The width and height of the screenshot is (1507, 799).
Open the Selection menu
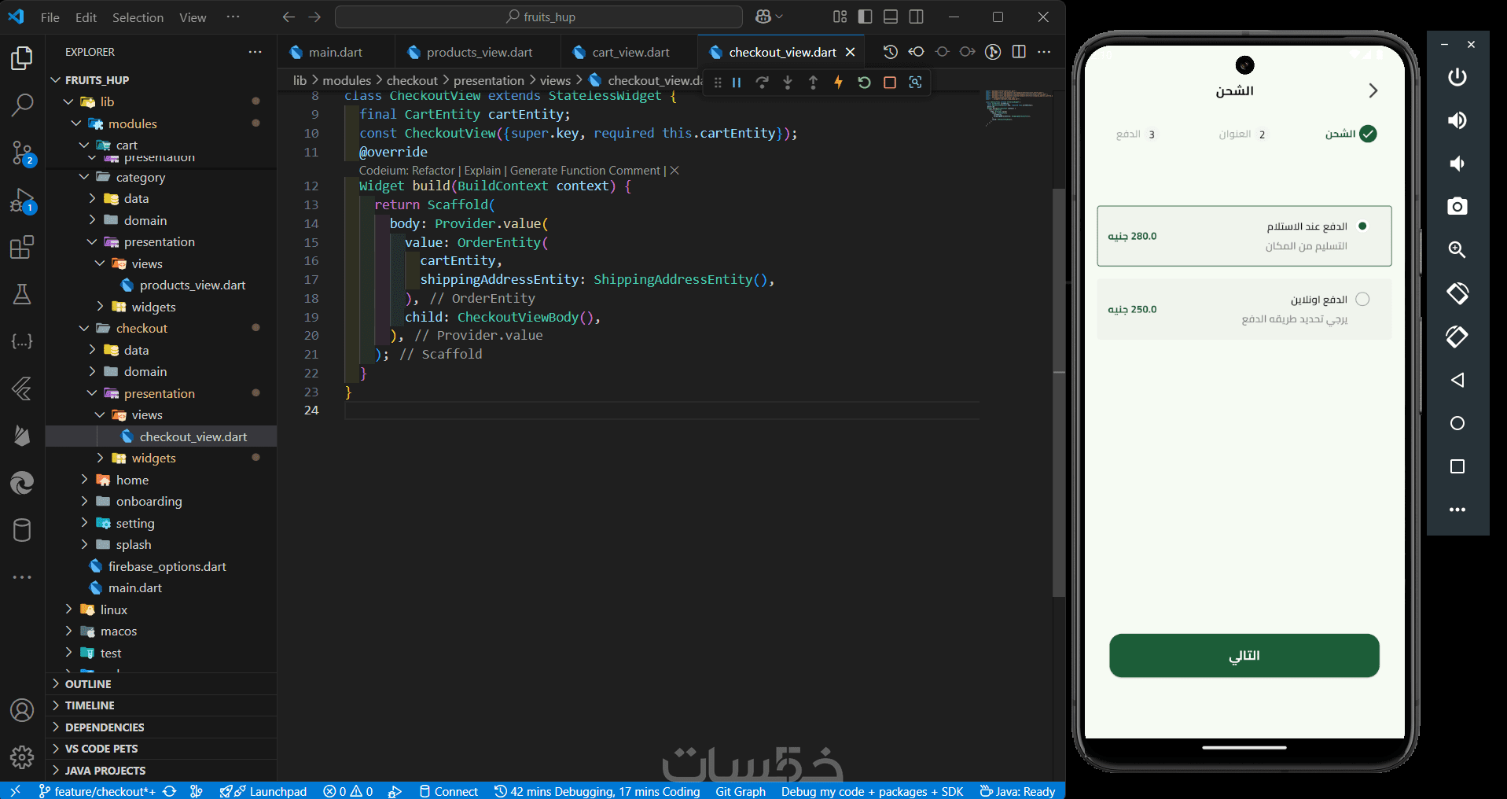coord(138,17)
